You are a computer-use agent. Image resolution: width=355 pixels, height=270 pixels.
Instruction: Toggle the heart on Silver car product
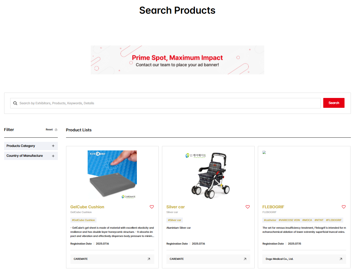point(248,207)
